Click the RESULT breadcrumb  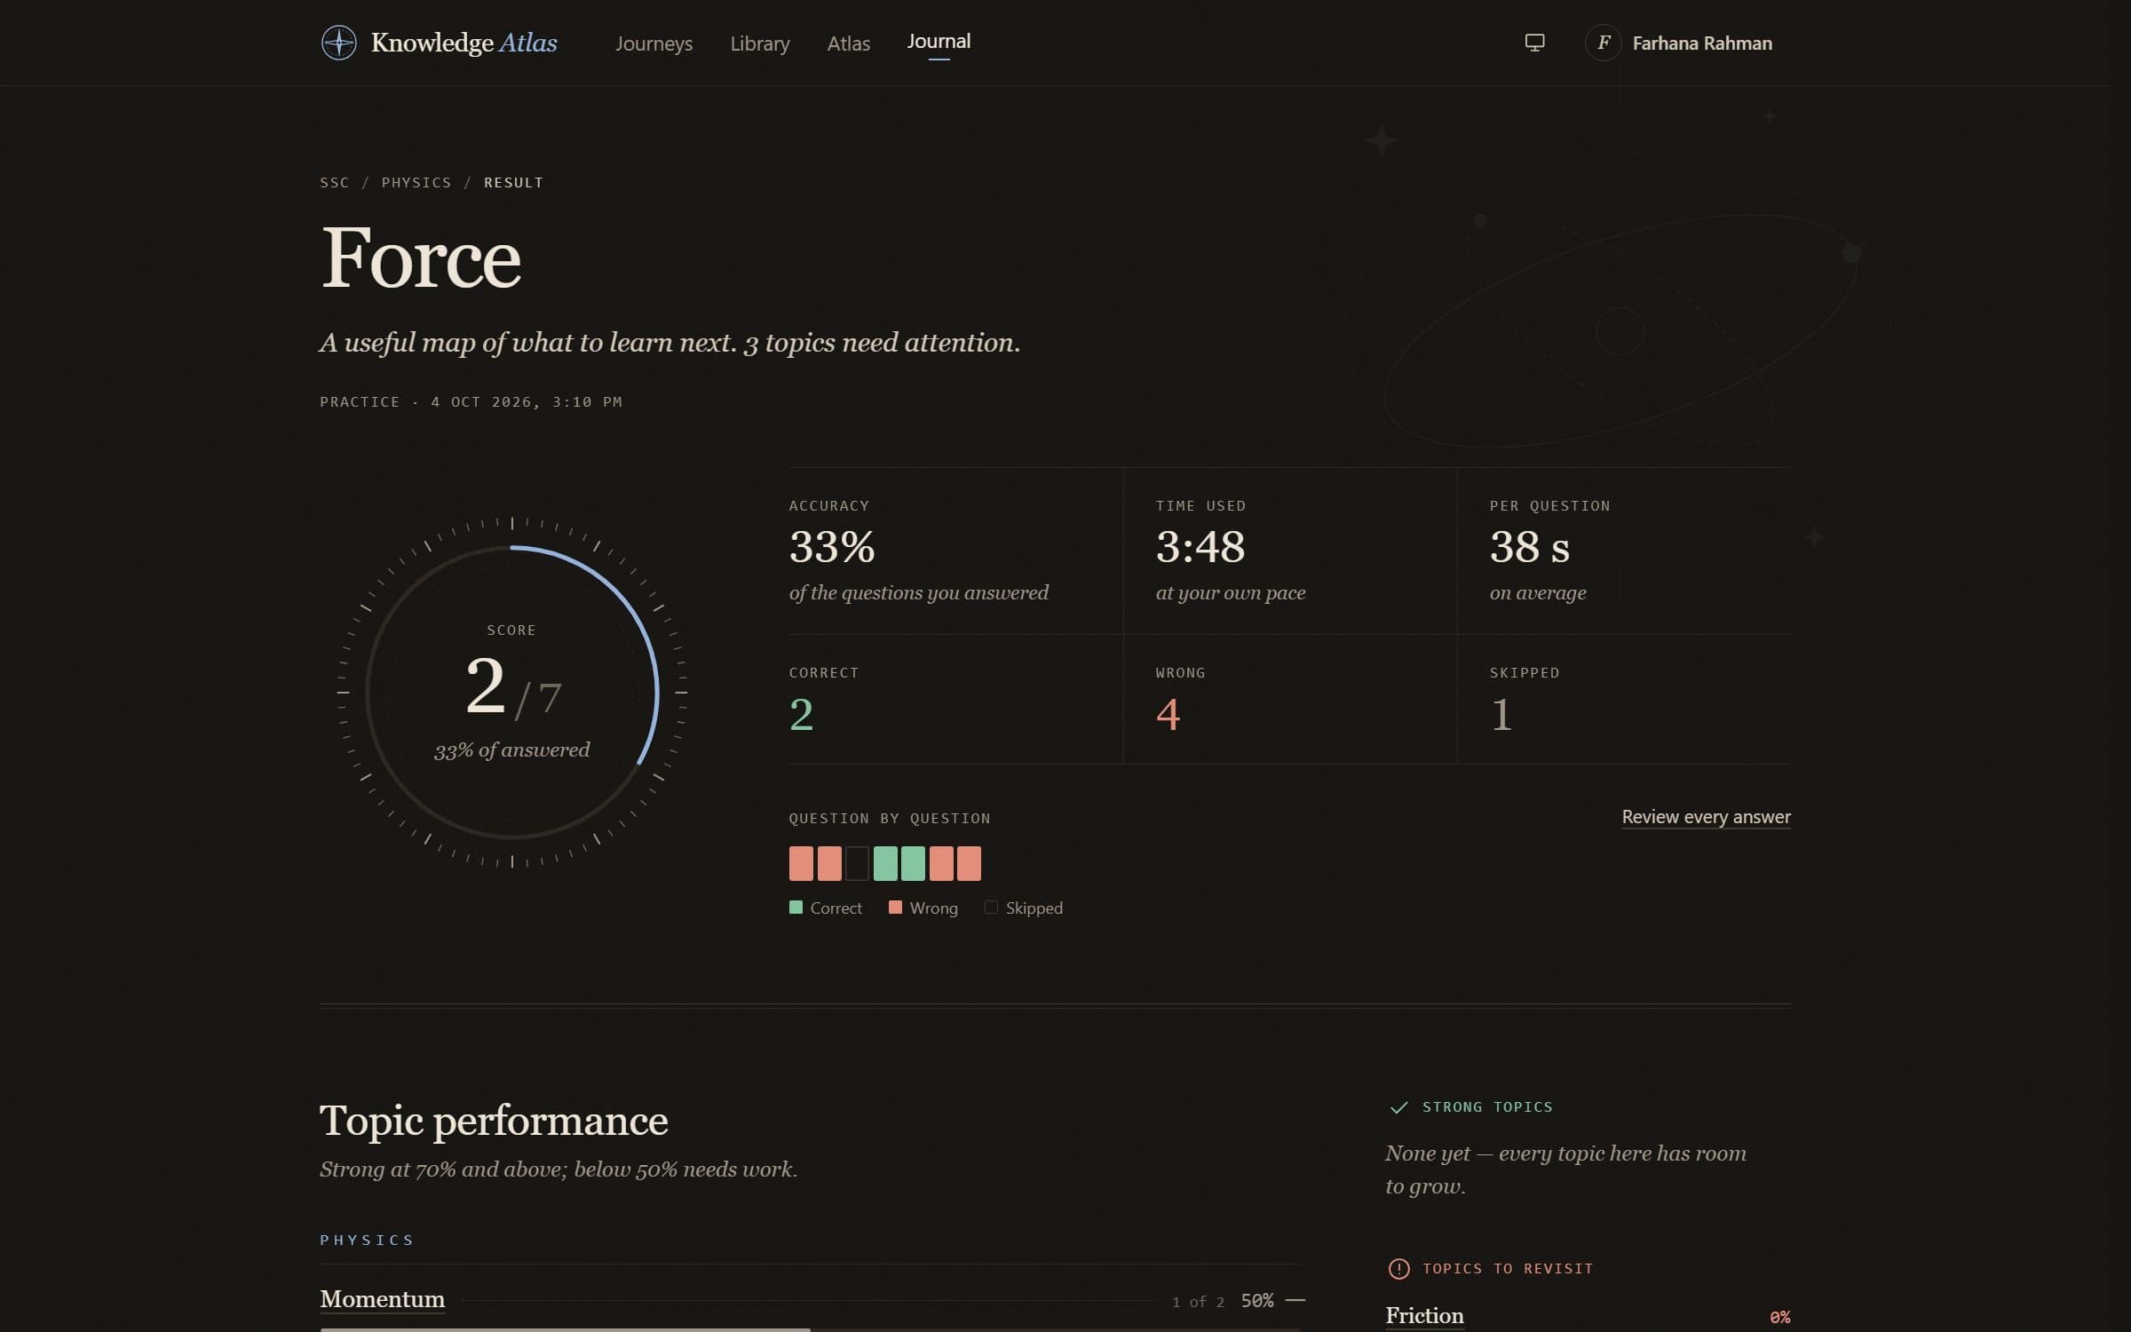513,183
